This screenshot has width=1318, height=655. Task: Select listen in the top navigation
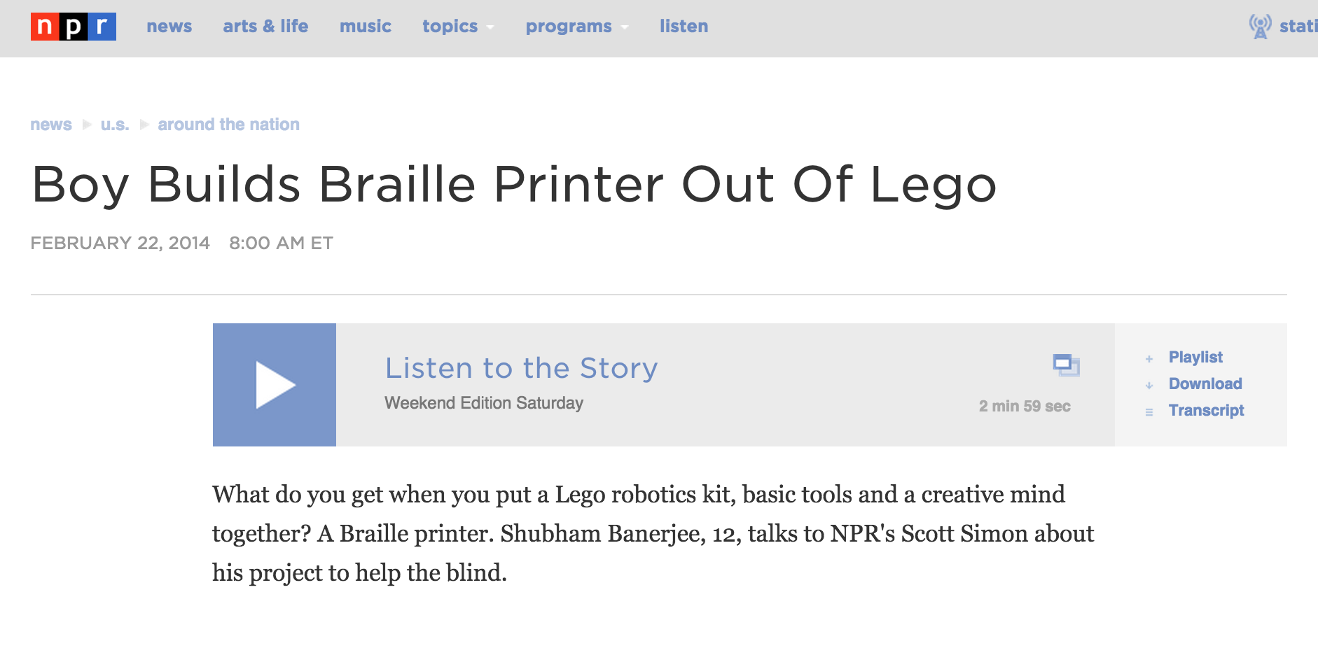tap(684, 27)
